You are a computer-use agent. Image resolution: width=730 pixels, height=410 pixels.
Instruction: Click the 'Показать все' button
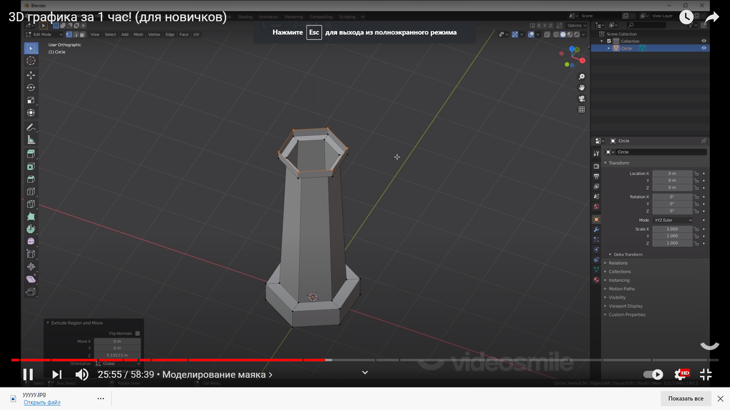[686, 398]
